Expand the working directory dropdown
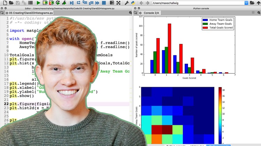This screenshot has height=146, width=261. click(246, 3)
